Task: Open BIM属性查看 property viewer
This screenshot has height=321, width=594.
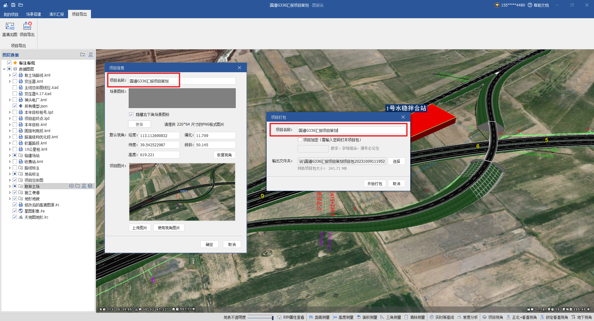Action: point(291,317)
